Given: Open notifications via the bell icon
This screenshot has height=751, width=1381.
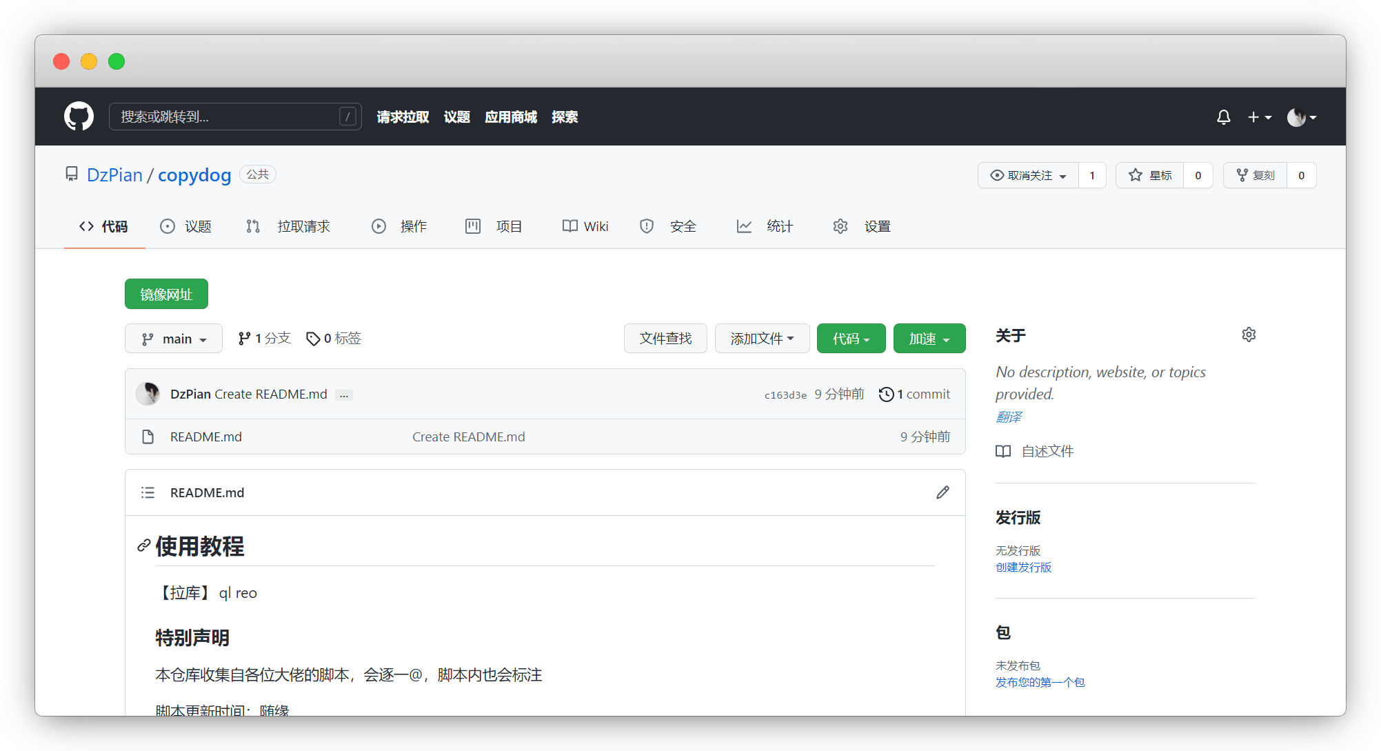Looking at the screenshot, I should pyautogui.click(x=1222, y=117).
